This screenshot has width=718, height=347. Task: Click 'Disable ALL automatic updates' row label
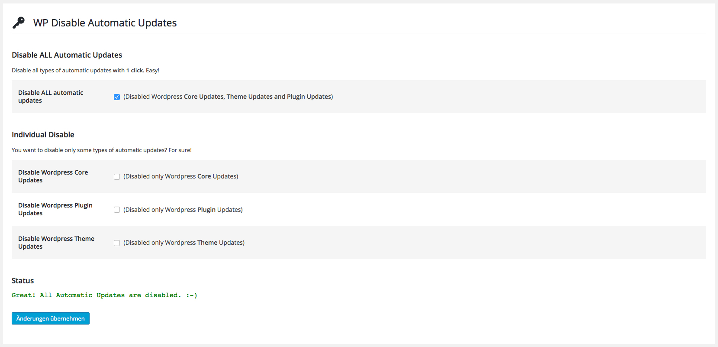click(x=51, y=97)
